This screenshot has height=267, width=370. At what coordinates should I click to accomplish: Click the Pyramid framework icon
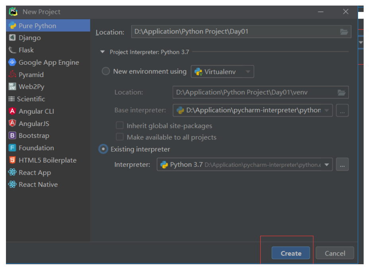coord(12,75)
